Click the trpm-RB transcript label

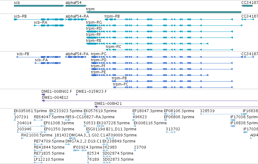pyautogui.click(x=112, y=16)
